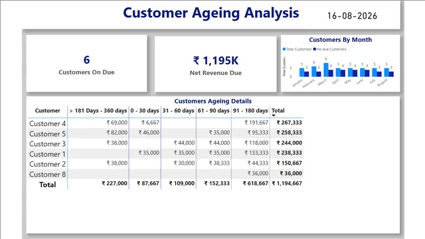Click the Customers Ageing Details table title

[x=212, y=101]
